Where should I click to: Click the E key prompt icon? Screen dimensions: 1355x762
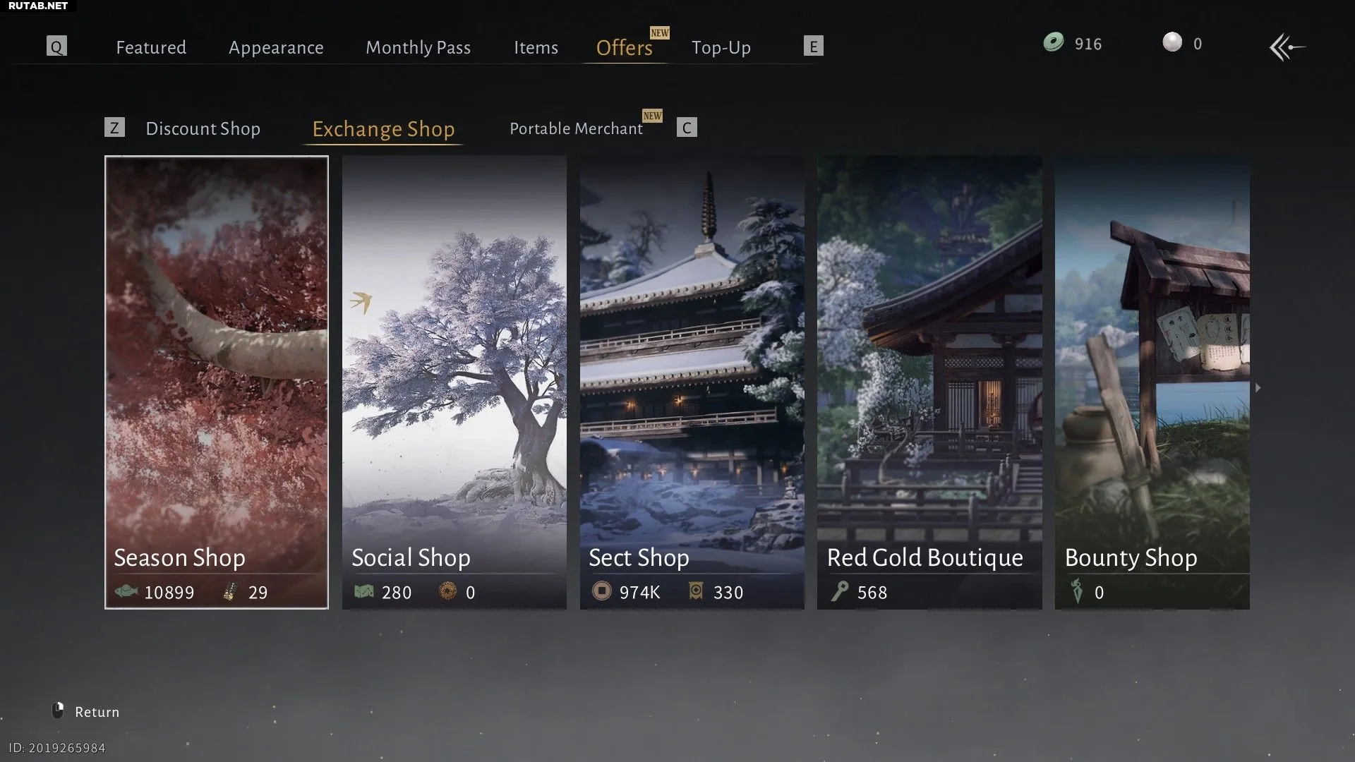pos(813,47)
